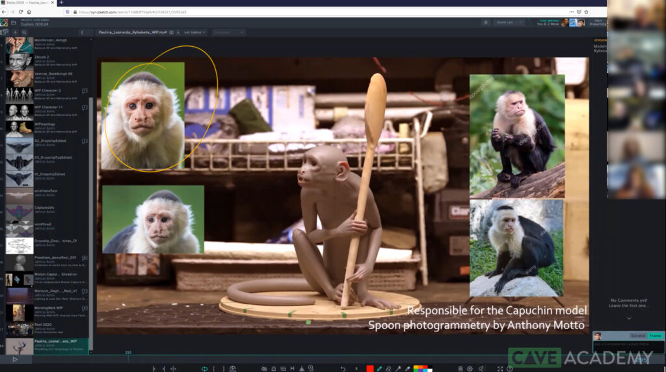The width and height of the screenshot is (666, 372).
Task: Download the current media file
Action: click(178, 33)
